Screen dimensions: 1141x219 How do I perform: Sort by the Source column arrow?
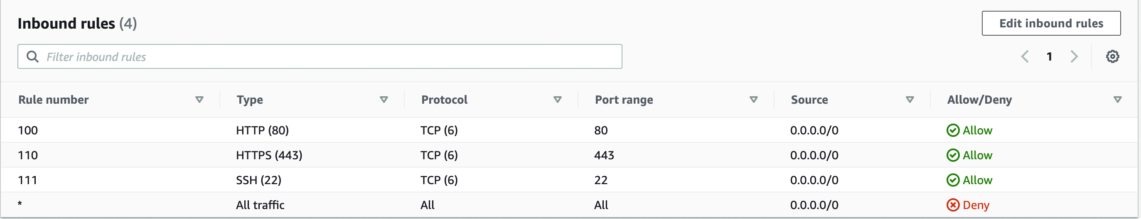tap(910, 100)
